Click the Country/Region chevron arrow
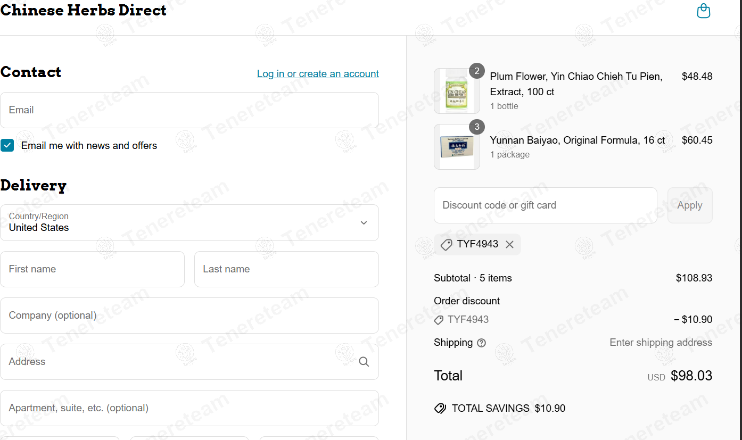Image resolution: width=742 pixels, height=440 pixels. click(364, 222)
